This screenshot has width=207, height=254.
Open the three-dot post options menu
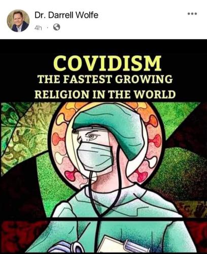(x=192, y=14)
